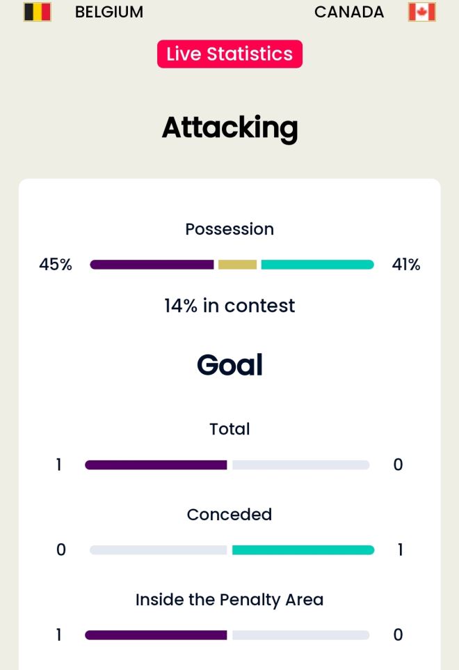This screenshot has width=459, height=670.
Task: Select the CANADA team name
Action: pyautogui.click(x=349, y=12)
